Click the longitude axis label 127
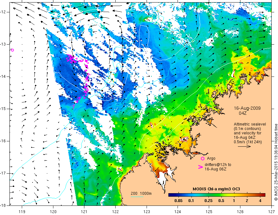 click(x=271, y=212)
